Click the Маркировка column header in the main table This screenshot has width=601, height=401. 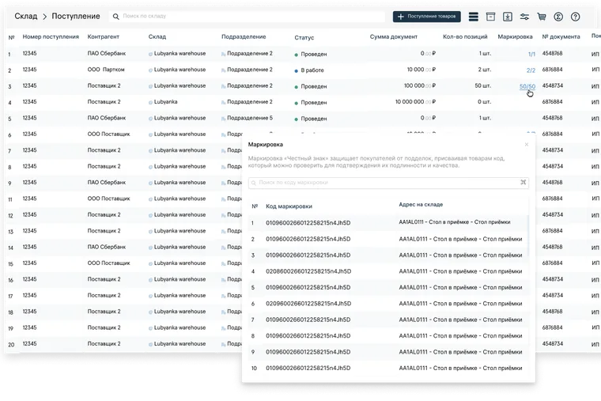[x=515, y=37]
